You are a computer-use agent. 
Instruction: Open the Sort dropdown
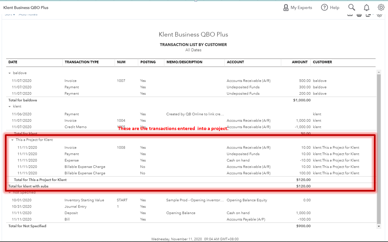[9, 14]
